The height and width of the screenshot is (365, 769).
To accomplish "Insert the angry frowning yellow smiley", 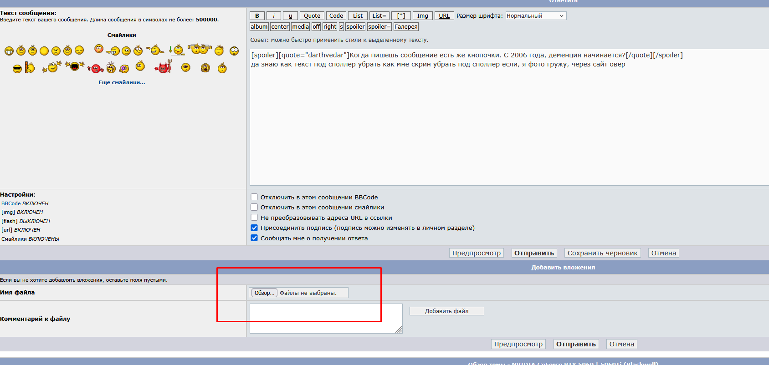I will (x=56, y=51).
